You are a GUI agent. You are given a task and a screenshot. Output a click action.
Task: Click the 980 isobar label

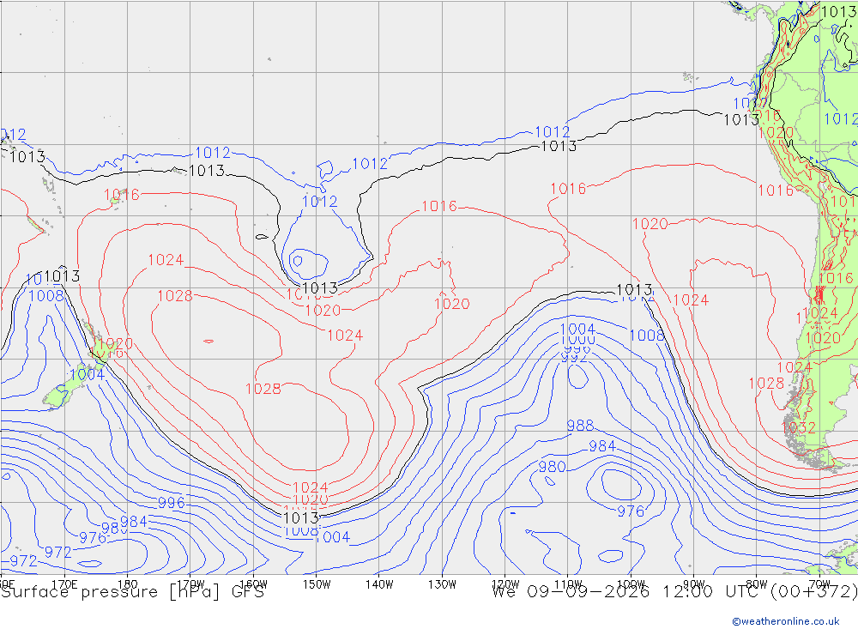[552, 467]
